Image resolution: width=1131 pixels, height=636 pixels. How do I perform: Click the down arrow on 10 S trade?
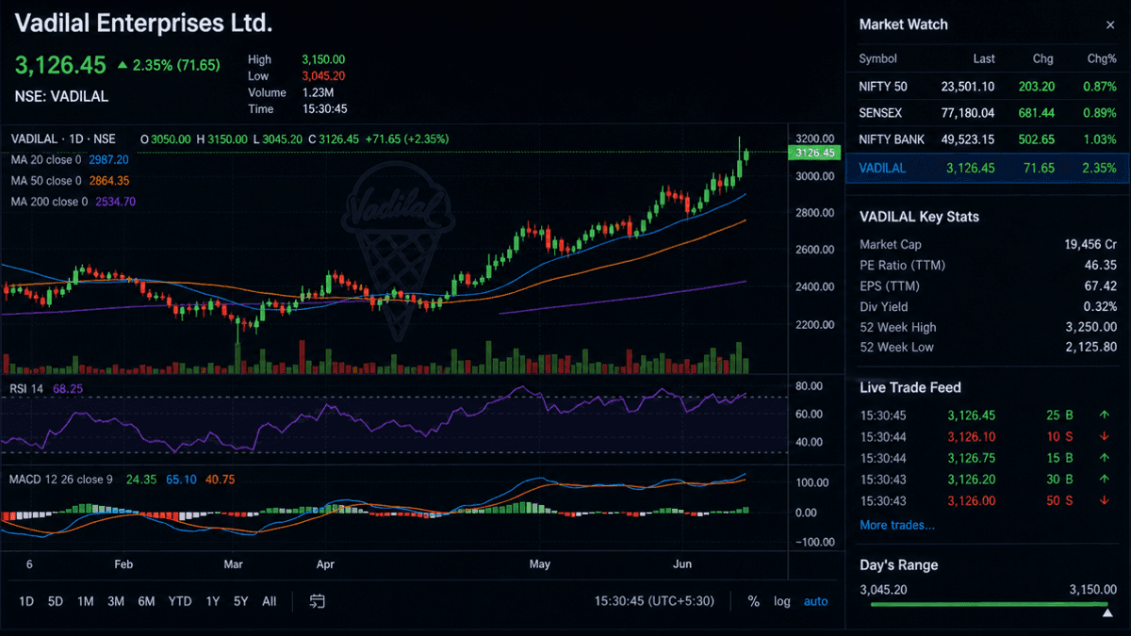point(1105,437)
